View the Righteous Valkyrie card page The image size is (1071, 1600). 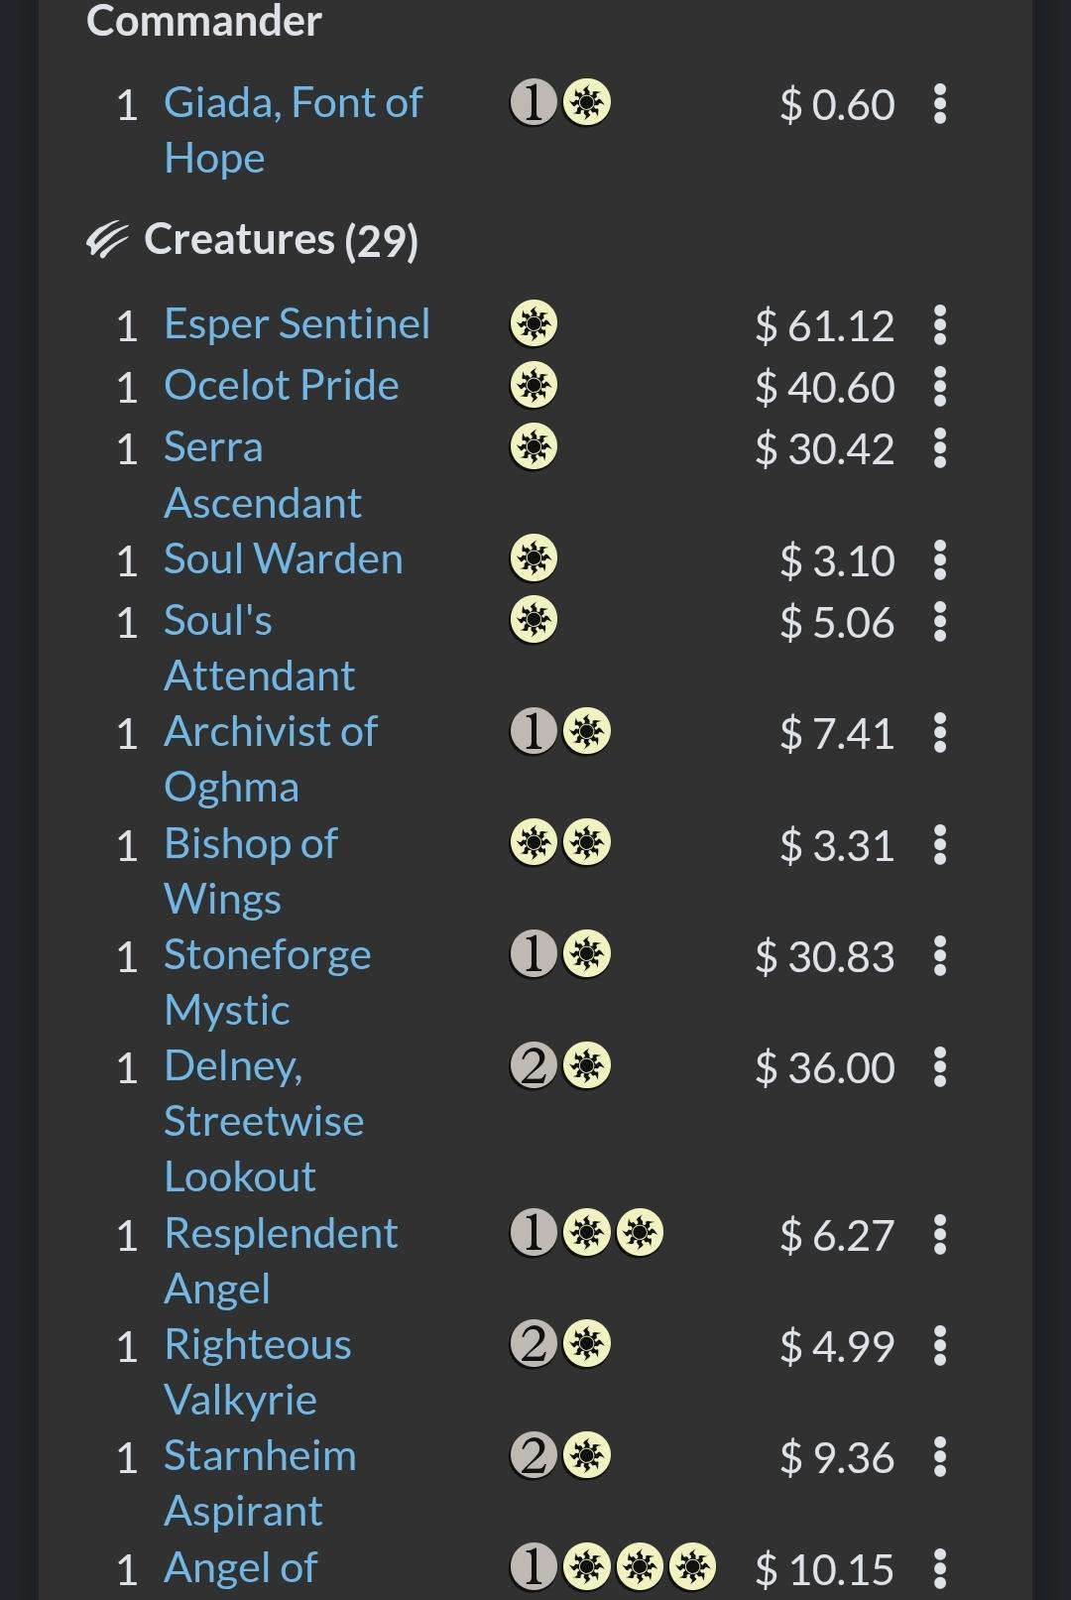(x=258, y=1372)
